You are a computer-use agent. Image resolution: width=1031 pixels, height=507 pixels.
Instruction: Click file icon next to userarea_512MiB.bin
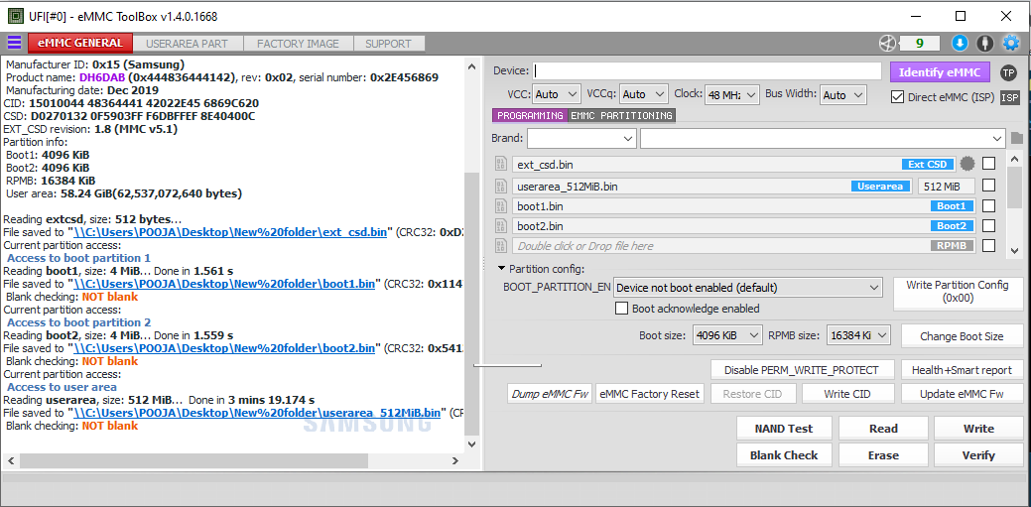[x=501, y=187]
